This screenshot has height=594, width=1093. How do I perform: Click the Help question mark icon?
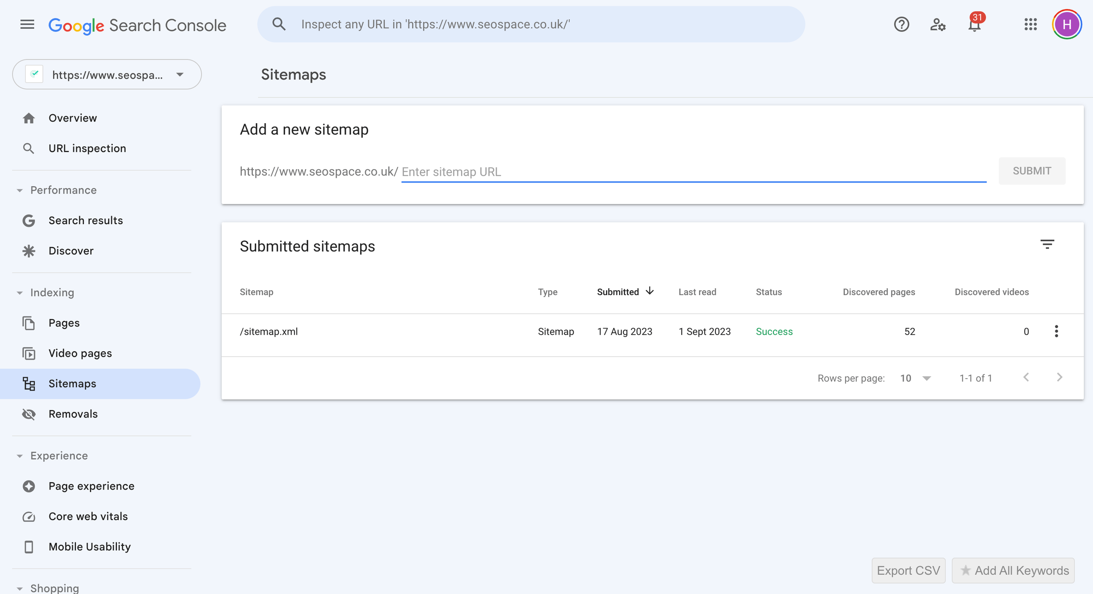[902, 24]
